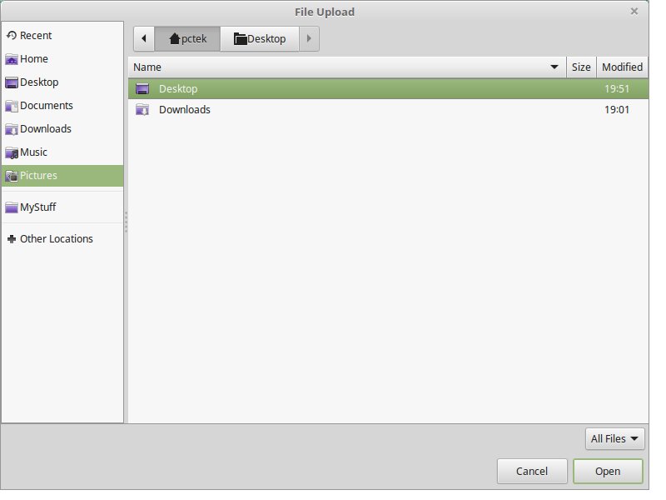The image size is (666, 500).
Task: Open the All Files filter dropdown
Action: point(616,438)
